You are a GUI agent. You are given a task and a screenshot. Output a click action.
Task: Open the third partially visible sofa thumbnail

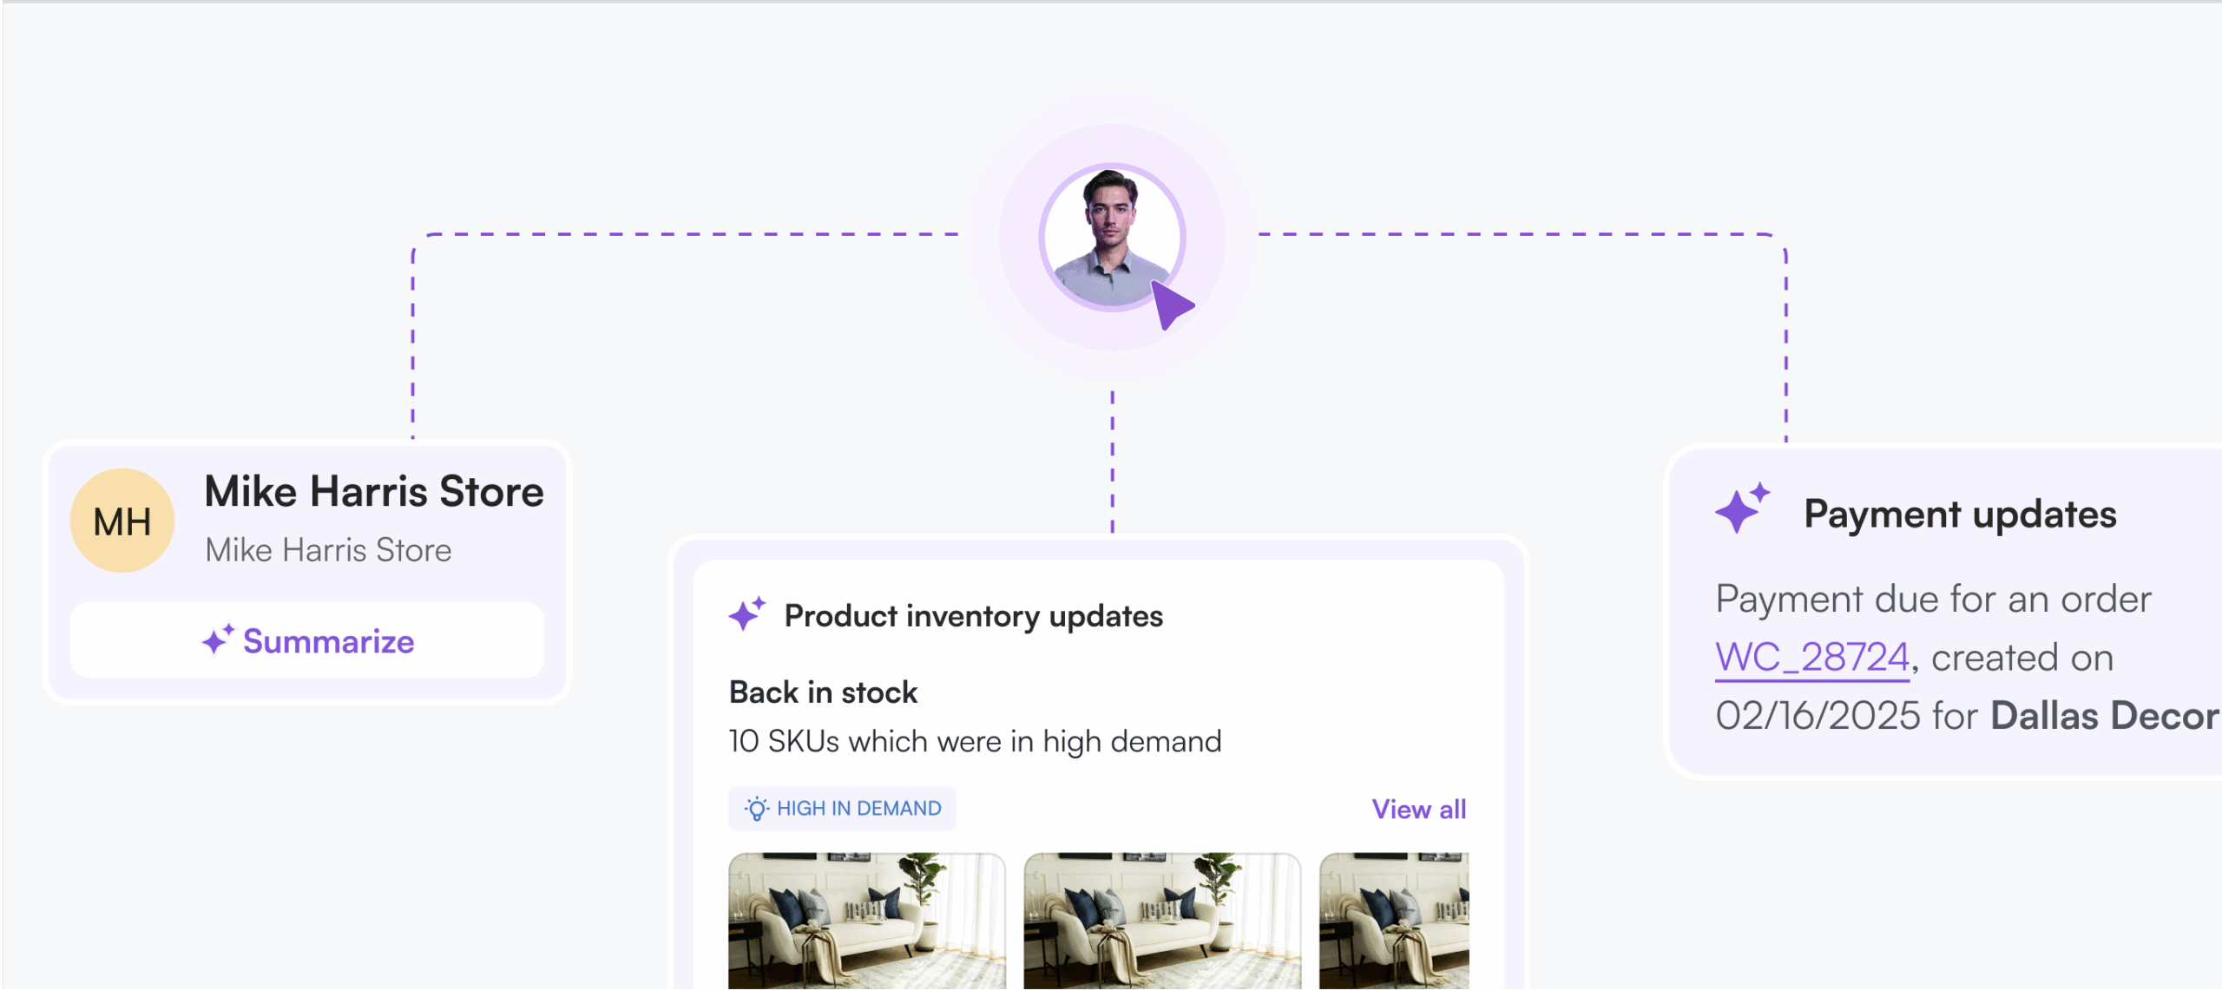(x=1394, y=920)
